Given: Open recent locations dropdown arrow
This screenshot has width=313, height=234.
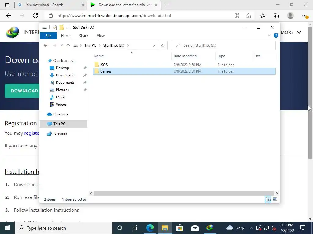Looking at the screenshot, I should [62, 45].
